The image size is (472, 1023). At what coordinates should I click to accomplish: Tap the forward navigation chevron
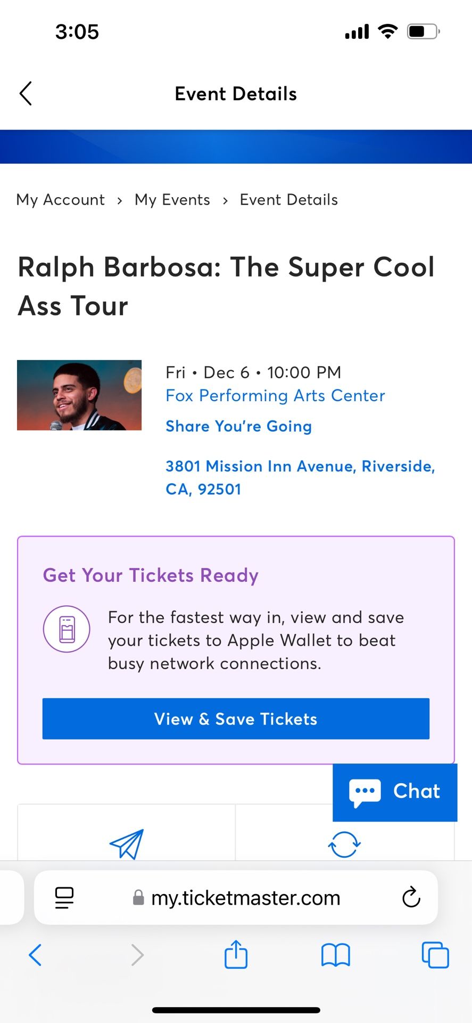point(137,955)
